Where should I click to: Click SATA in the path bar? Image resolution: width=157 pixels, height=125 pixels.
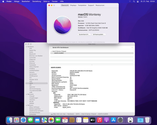(x=78, y=114)
